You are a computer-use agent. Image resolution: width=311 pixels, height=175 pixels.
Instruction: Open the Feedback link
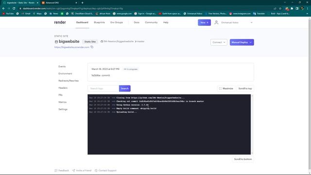pos(62,171)
